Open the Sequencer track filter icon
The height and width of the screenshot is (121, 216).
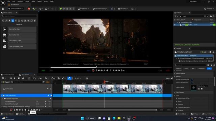click(x=44, y=82)
